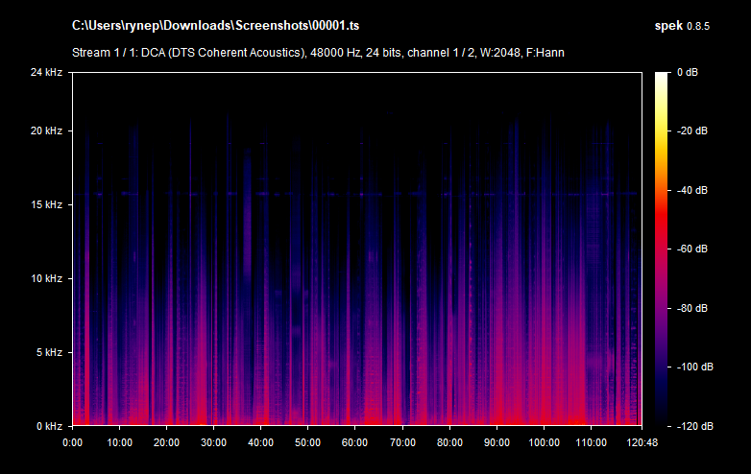751x474 pixels.
Task: Select the 20 kHz frequency axis label
Action: click(x=46, y=130)
